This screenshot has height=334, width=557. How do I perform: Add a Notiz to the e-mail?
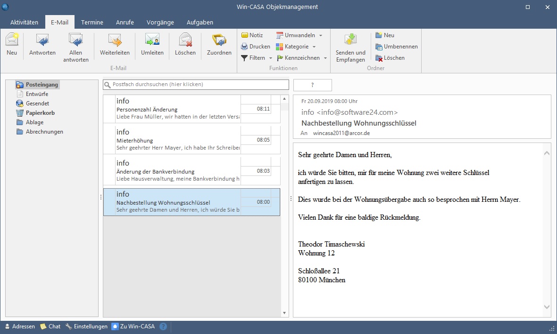(x=252, y=35)
